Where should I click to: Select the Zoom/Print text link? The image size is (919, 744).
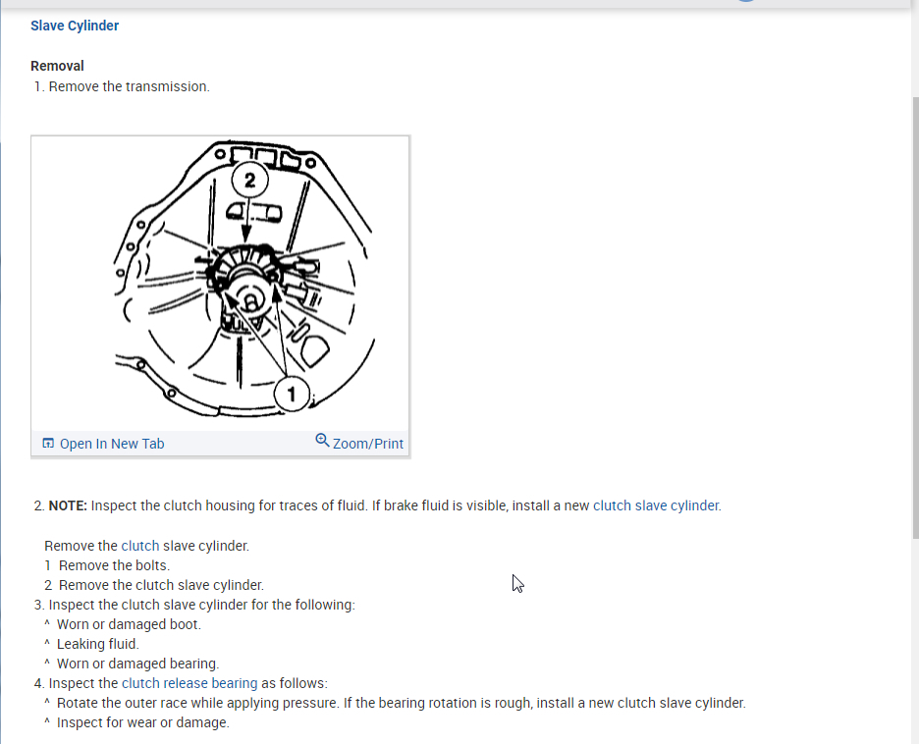point(368,444)
